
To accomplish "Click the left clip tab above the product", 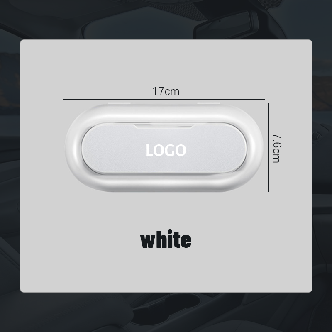I will pos(119,103).
